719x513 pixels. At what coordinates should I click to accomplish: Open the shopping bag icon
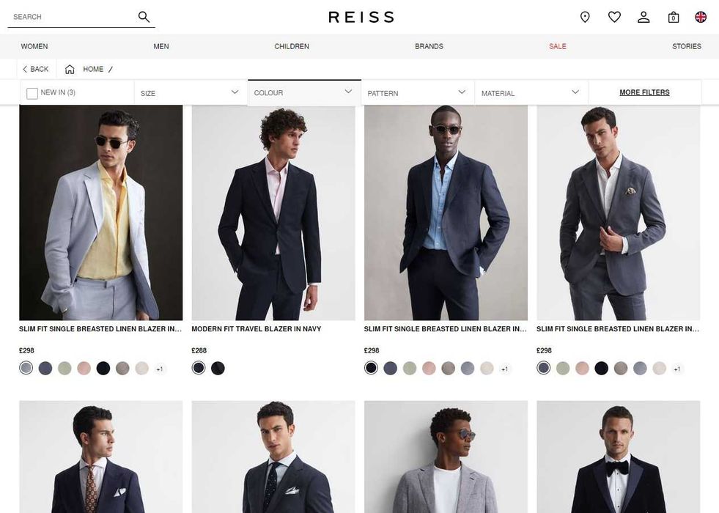673,17
